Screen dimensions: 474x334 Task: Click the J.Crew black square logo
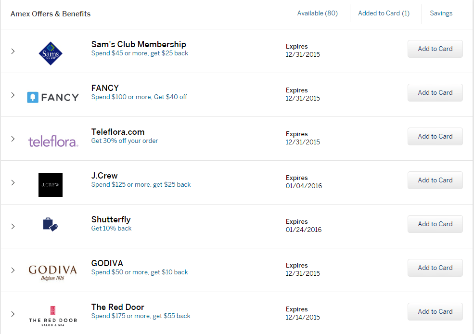point(51,185)
